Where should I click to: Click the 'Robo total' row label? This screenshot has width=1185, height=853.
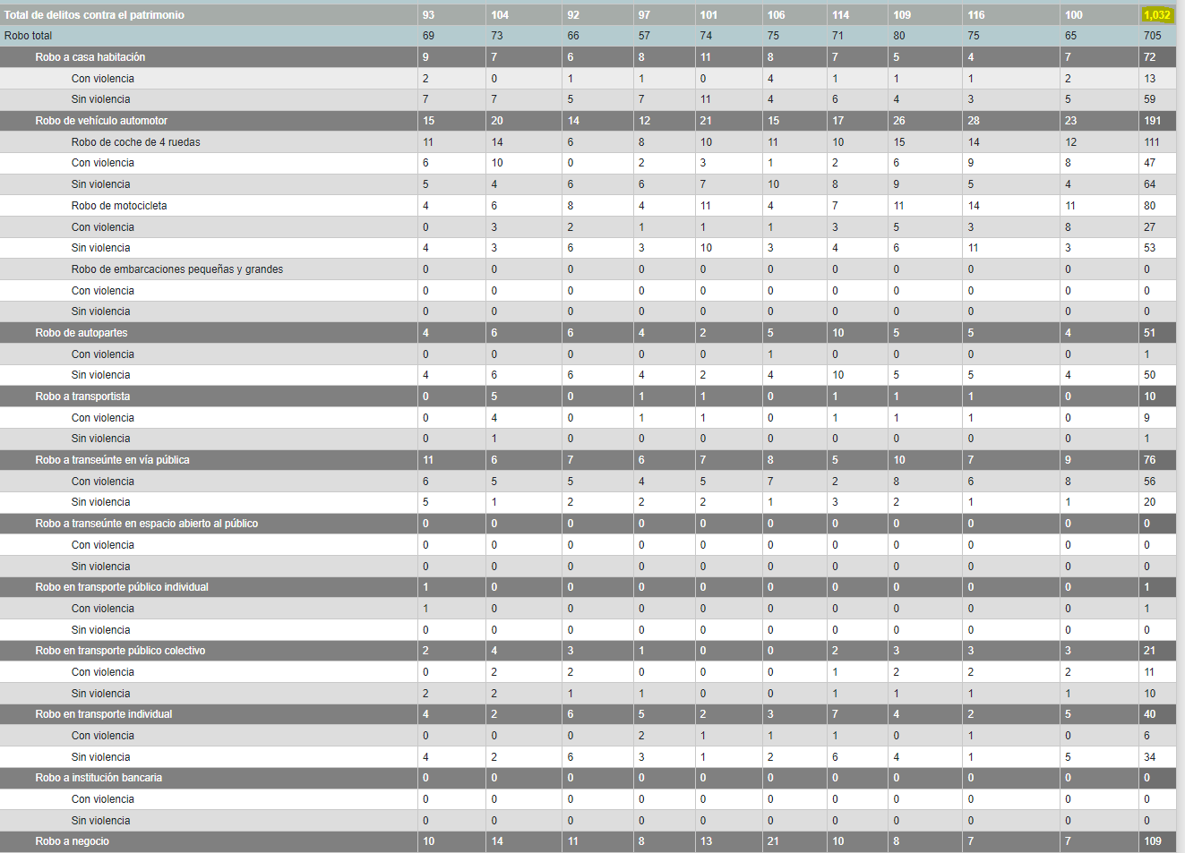[29, 36]
